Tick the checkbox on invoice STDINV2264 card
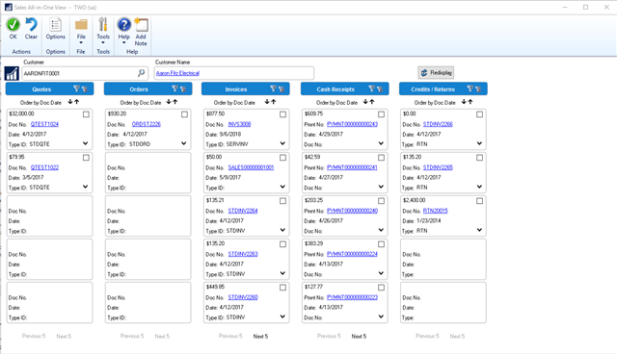The height and width of the screenshot is (354, 617). click(282, 201)
